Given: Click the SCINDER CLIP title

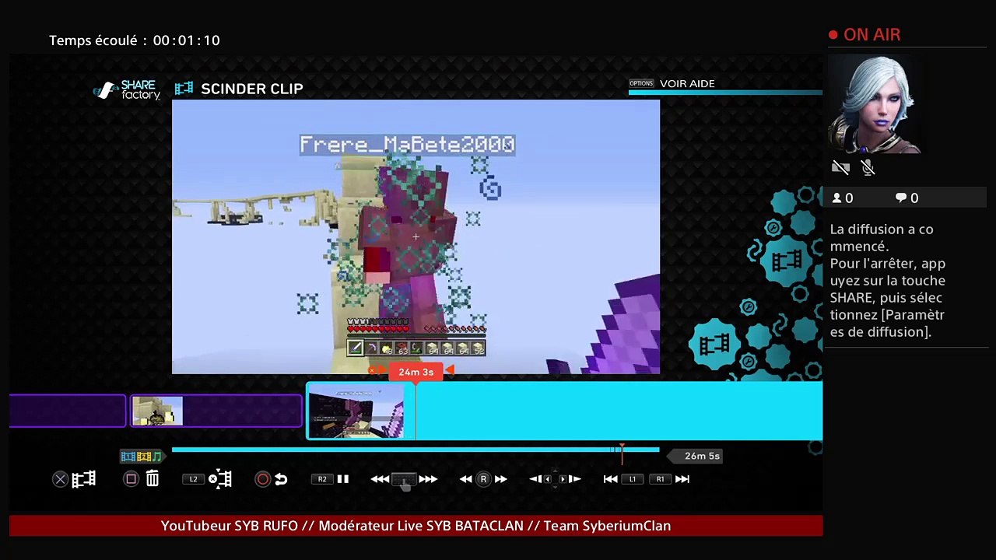Looking at the screenshot, I should click(x=252, y=89).
